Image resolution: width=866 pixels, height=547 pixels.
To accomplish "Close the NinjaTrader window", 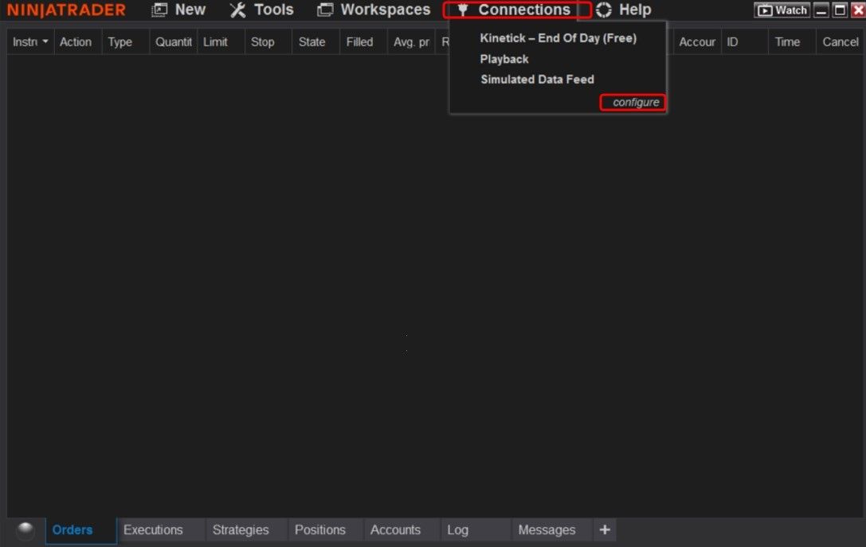I will point(858,10).
